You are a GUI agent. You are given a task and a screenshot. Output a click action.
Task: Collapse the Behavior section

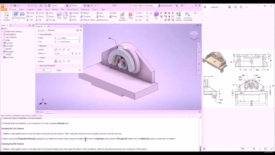pyautogui.click(x=38, y=46)
